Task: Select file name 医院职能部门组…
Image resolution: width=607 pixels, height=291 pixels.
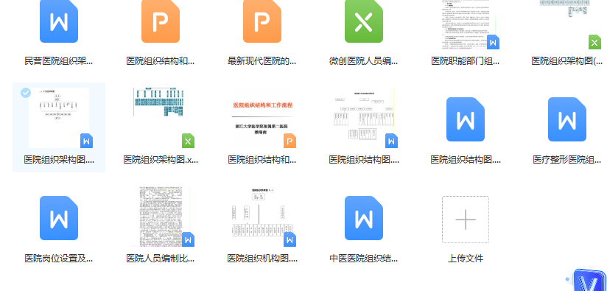Action: pos(466,60)
